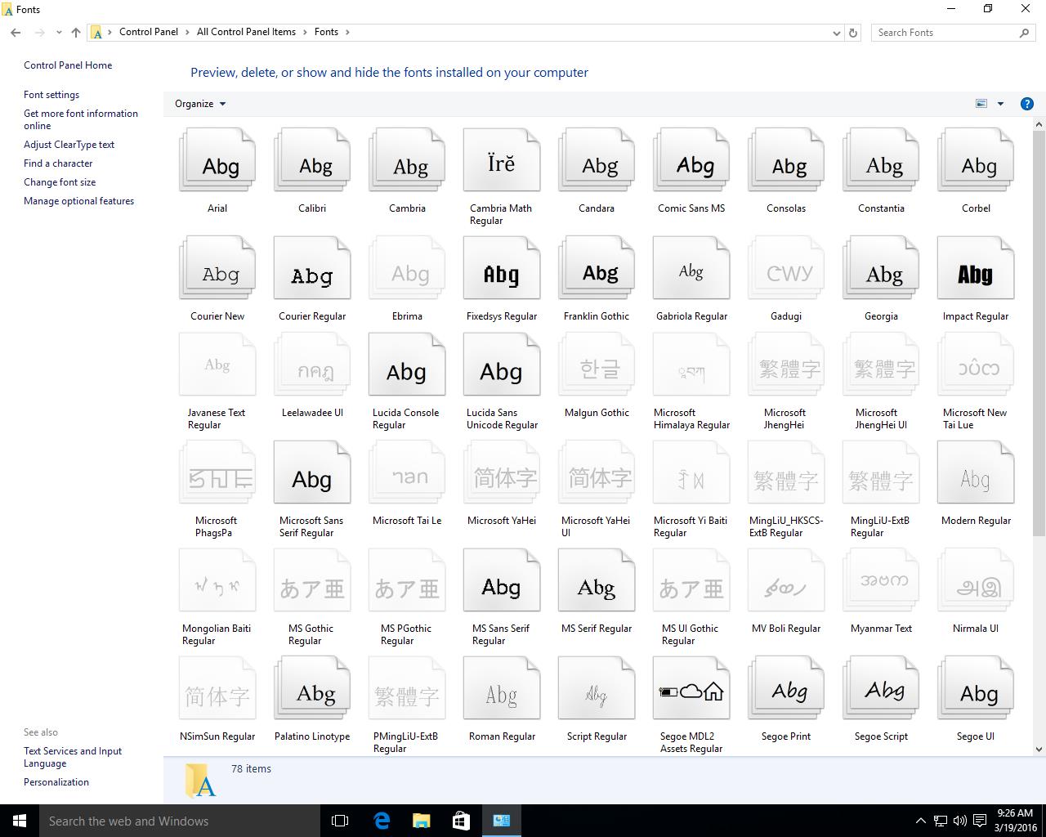Select the Segoe MDL2 Assets Regular icon
Image resolution: width=1046 pixels, height=837 pixels.
pos(691,688)
